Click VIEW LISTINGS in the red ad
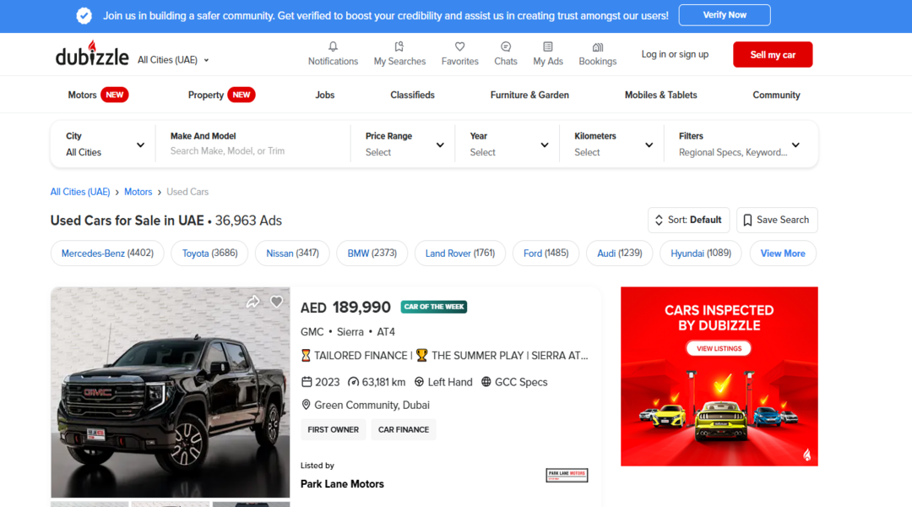 click(719, 349)
